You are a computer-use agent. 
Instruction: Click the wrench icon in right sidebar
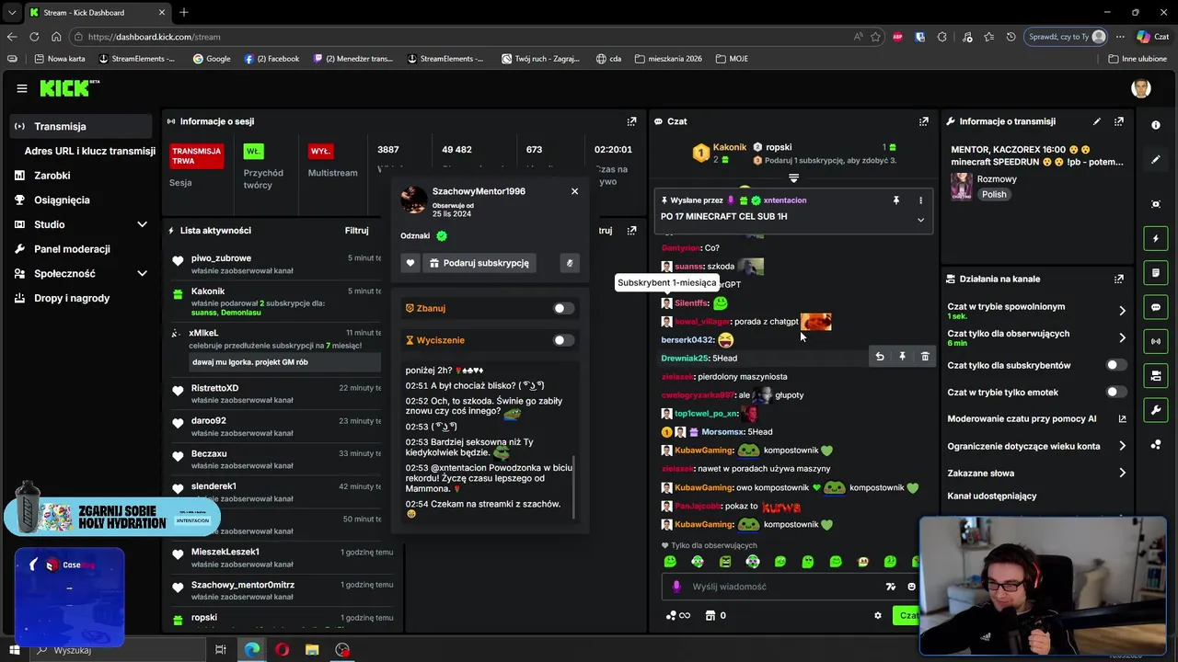pyautogui.click(x=1156, y=410)
